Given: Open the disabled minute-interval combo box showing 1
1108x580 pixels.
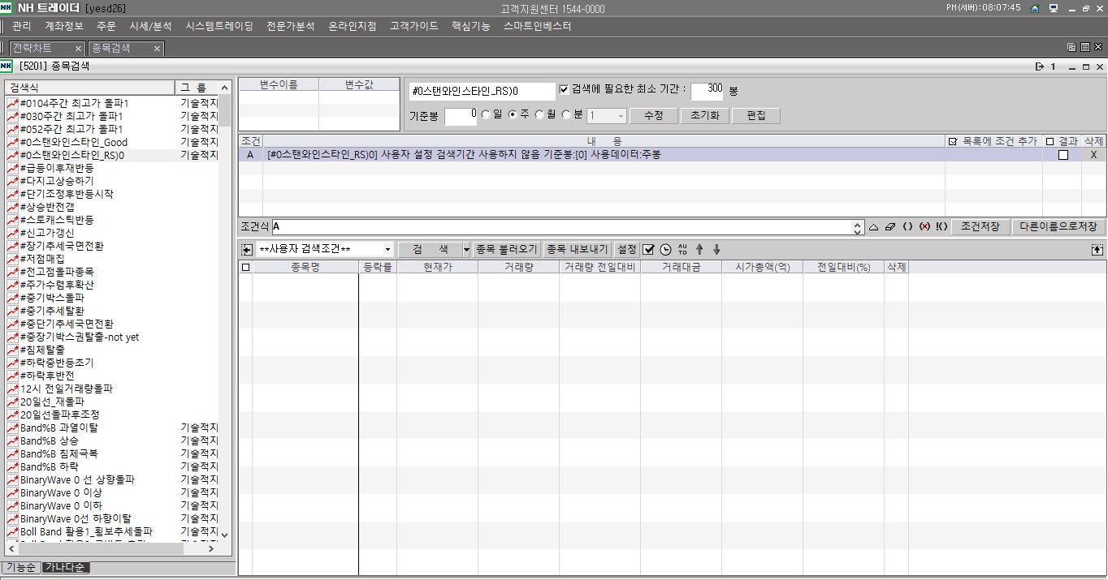Looking at the screenshot, I should [x=607, y=116].
